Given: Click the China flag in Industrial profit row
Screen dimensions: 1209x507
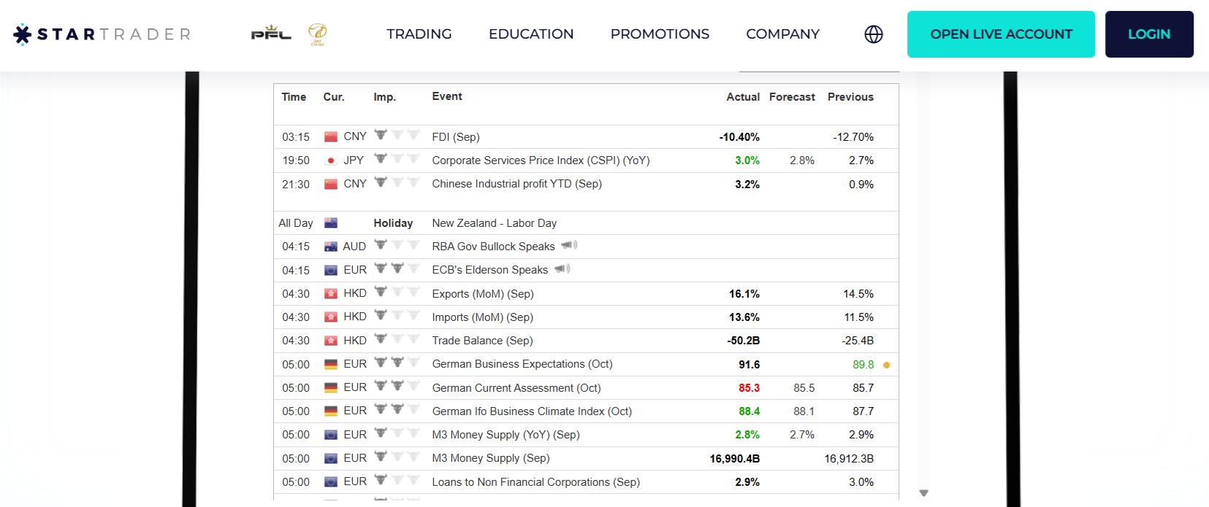Looking at the screenshot, I should point(331,184).
